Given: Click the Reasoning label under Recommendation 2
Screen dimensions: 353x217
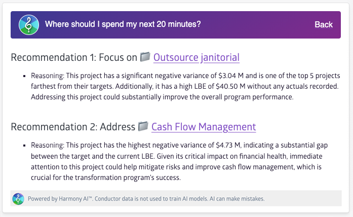Looking at the screenshot, I should tap(48, 145).
